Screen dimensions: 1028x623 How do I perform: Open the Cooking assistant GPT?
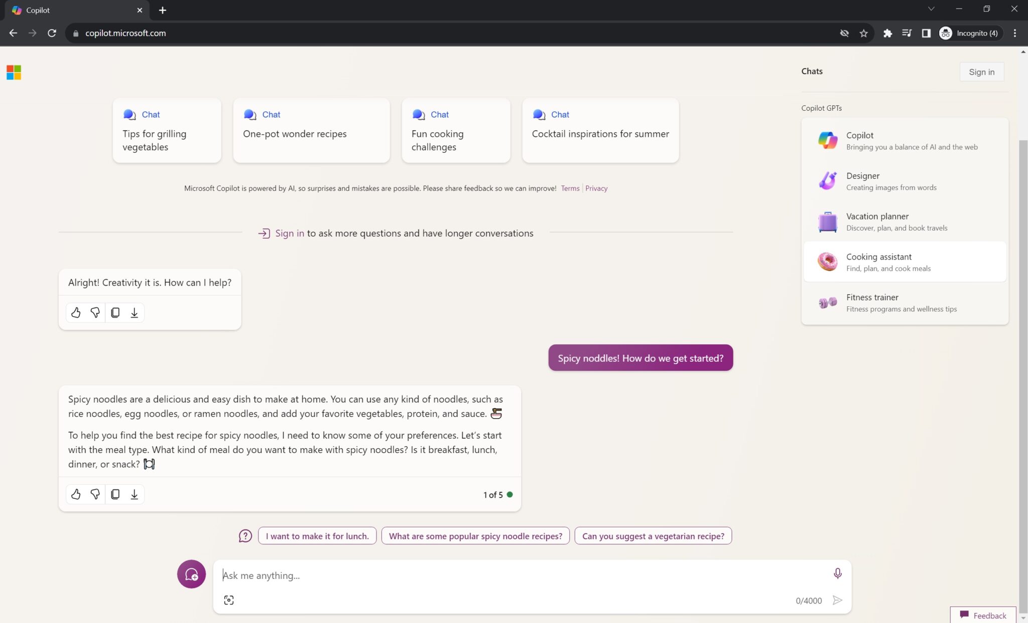[x=905, y=261]
